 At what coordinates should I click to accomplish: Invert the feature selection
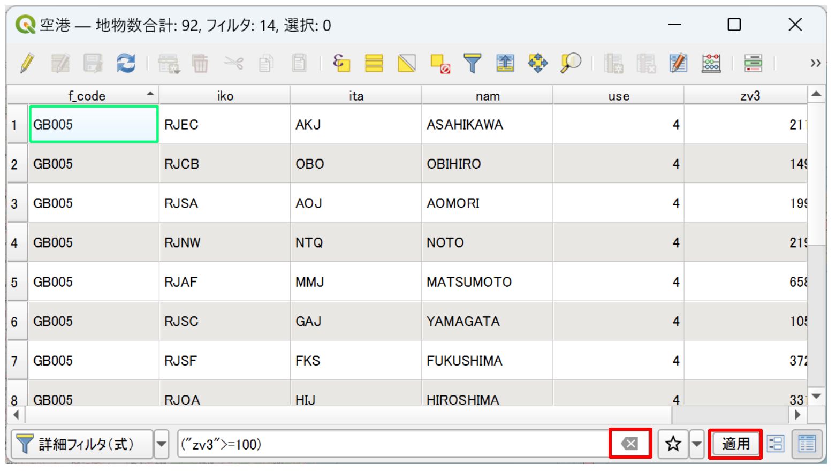point(407,63)
